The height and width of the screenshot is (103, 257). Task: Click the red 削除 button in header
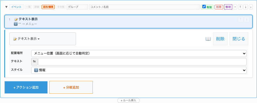click(219, 7)
